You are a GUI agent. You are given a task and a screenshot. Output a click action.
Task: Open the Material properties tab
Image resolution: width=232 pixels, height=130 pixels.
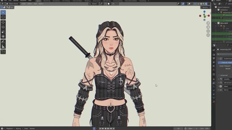coord(214,102)
